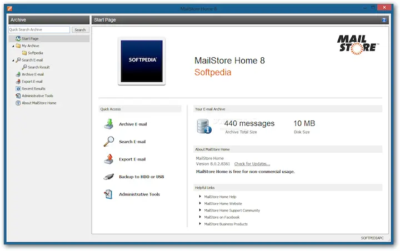
Task: Click the green Archive E-mail Quick Access icon
Action: pos(109,124)
